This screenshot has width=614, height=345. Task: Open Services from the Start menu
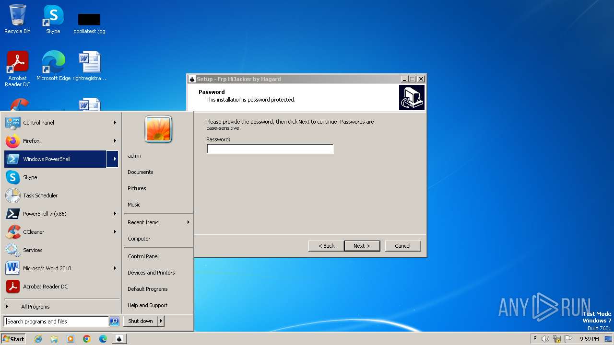(61, 250)
